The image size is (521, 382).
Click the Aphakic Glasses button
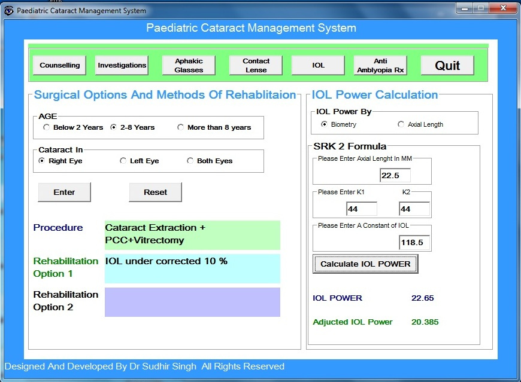[x=189, y=65]
